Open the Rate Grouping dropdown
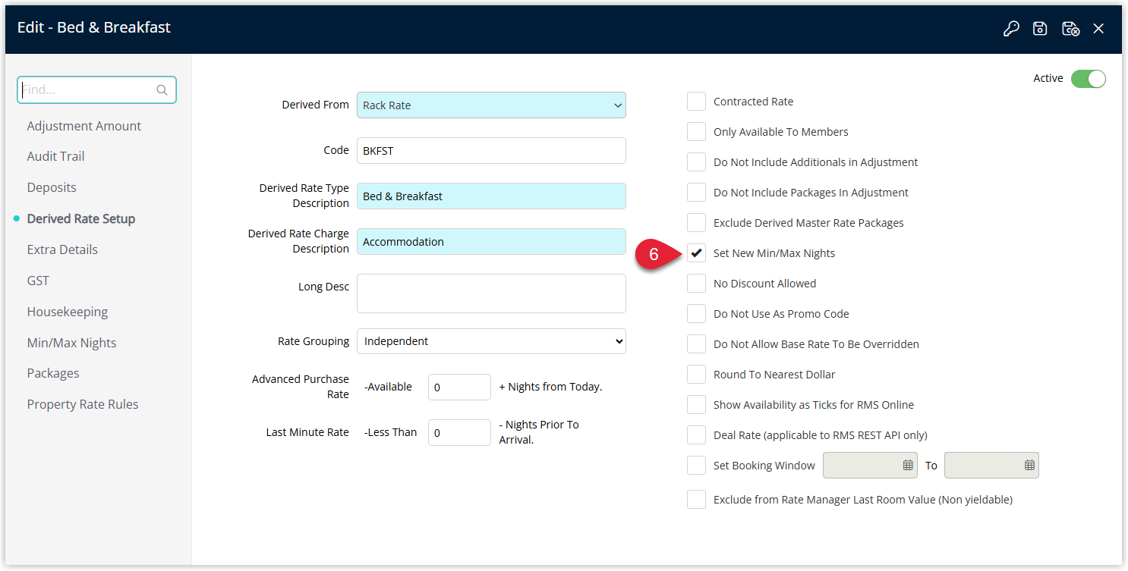The image size is (1128, 571). 491,341
